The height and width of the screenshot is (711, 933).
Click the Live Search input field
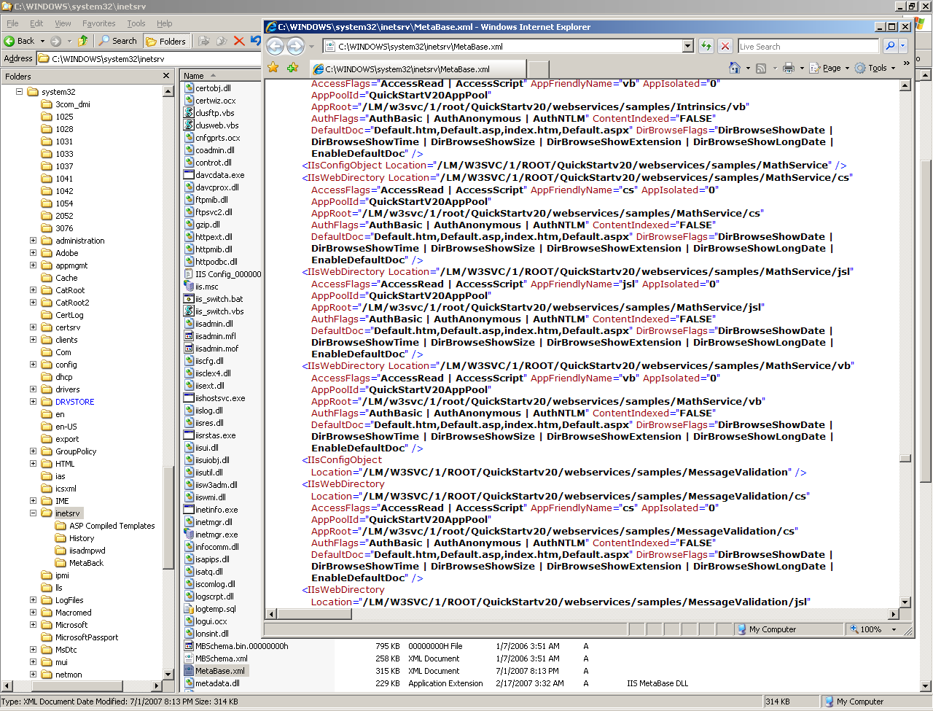pos(808,46)
